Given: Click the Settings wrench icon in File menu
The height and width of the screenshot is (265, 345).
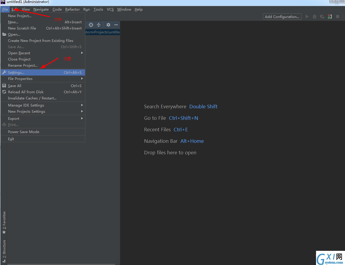Looking at the screenshot, I should pos(4,72).
